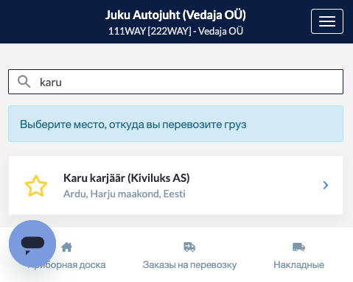This screenshot has width=353, height=282.
Task: Open the hamburger menu in the header
Action: pyautogui.click(x=327, y=21)
